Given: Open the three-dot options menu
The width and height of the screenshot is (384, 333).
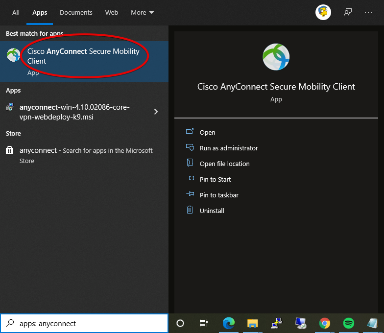Looking at the screenshot, I should coord(368,13).
